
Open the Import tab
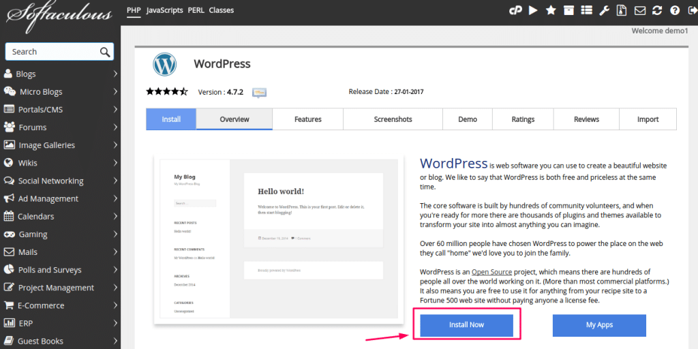[648, 119]
